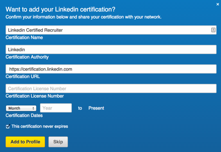Click the contact card autofill icon

213,30
